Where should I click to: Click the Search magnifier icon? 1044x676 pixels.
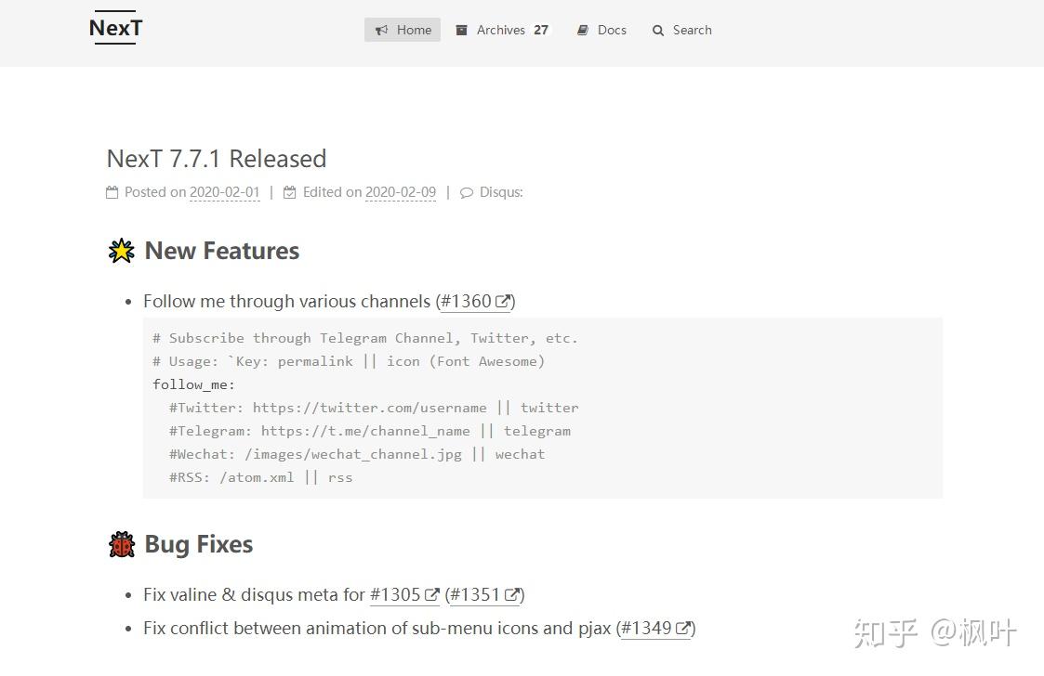point(658,31)
